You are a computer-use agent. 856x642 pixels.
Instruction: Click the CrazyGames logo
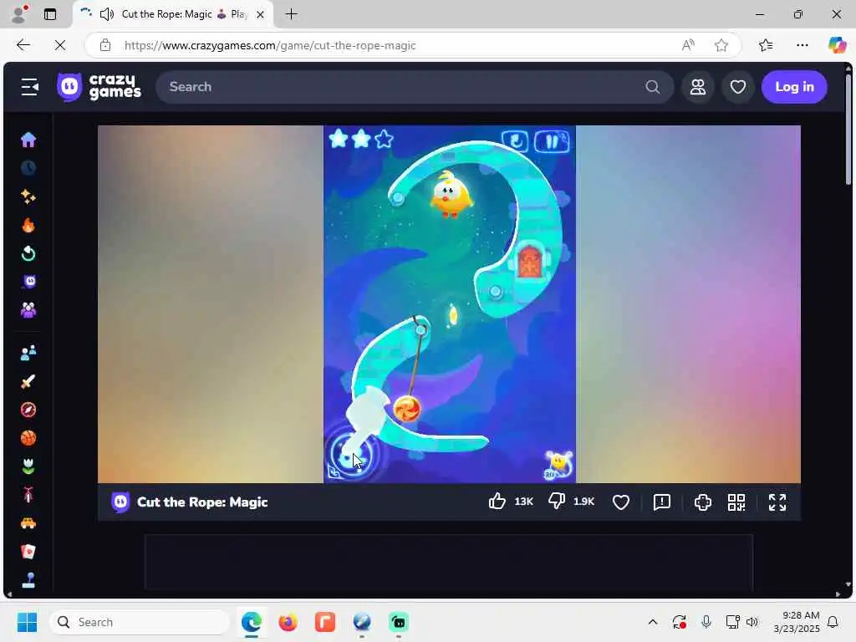(x=99, y=87)
